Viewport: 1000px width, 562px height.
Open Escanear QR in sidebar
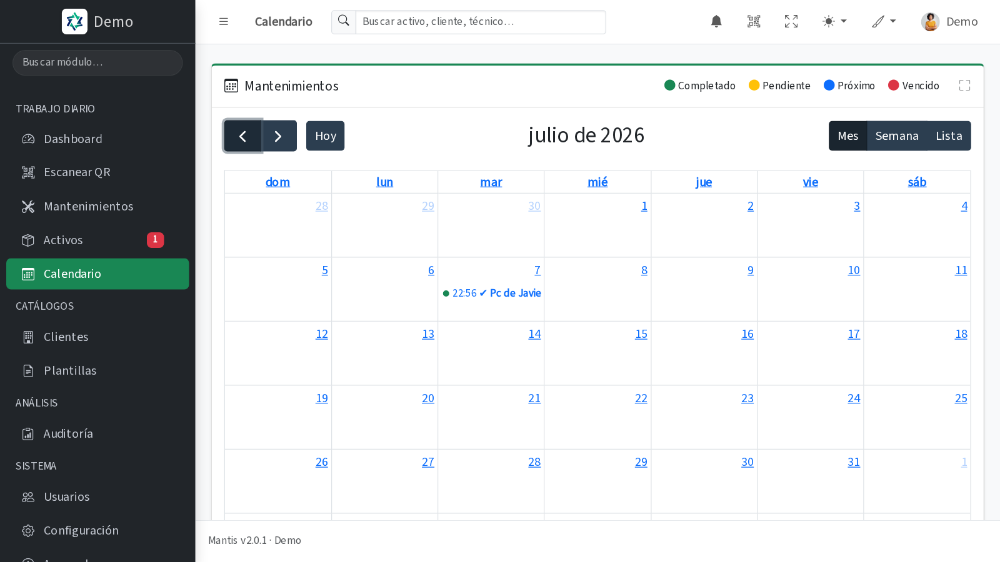[97, 172]
